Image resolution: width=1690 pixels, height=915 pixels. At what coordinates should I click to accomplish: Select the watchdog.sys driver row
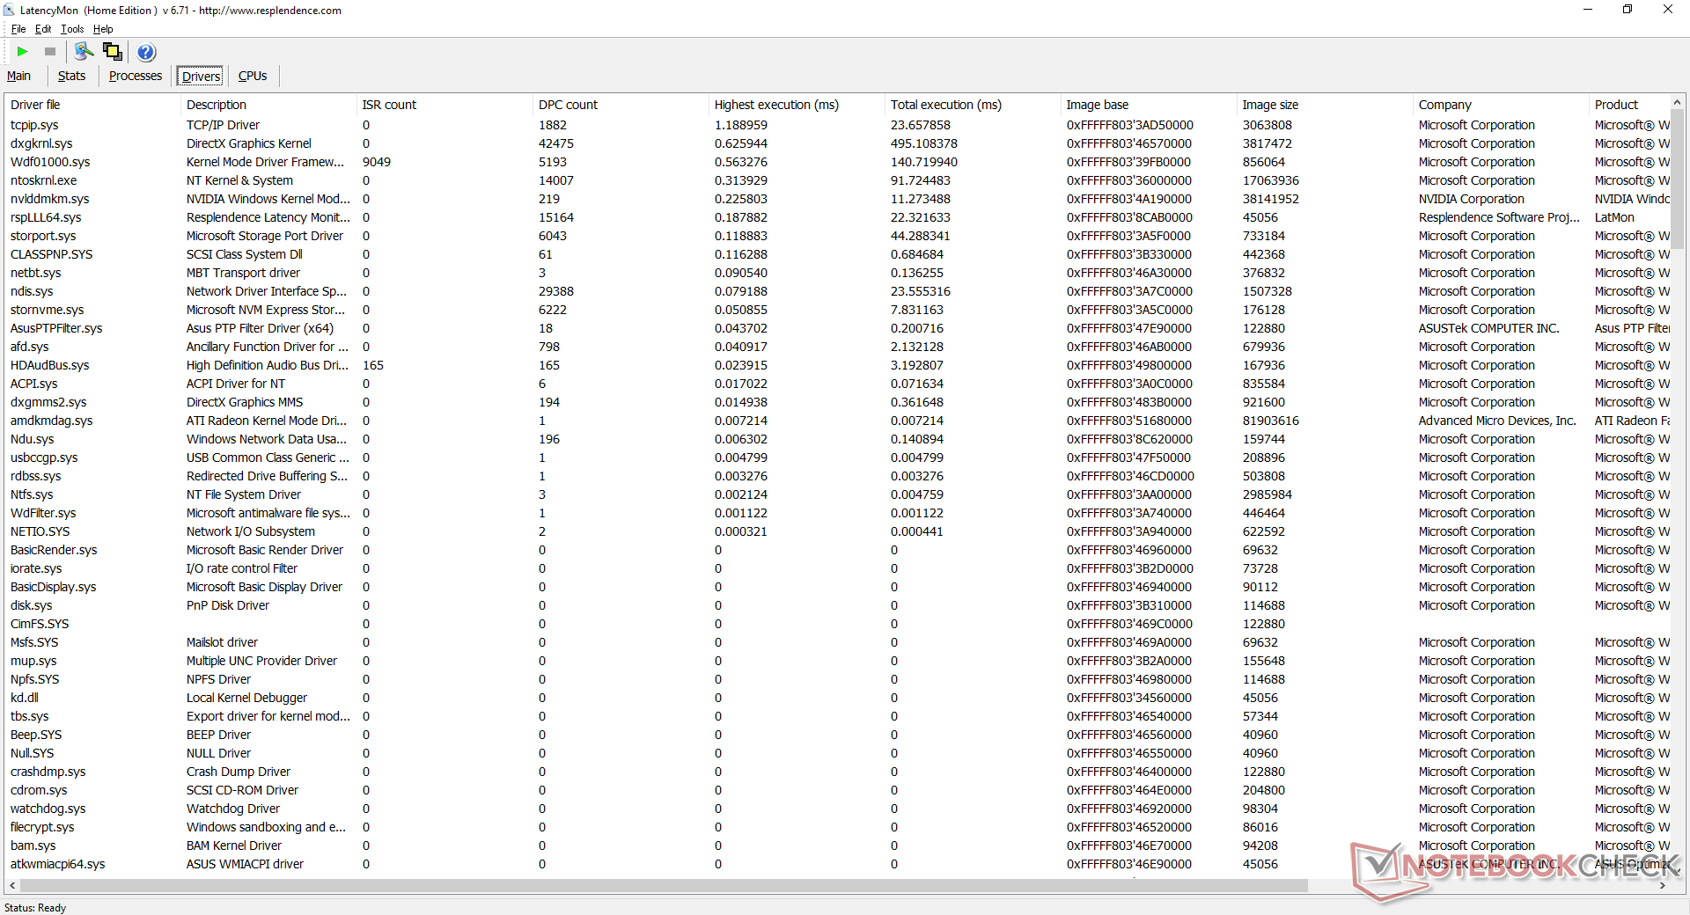point(837,809)
